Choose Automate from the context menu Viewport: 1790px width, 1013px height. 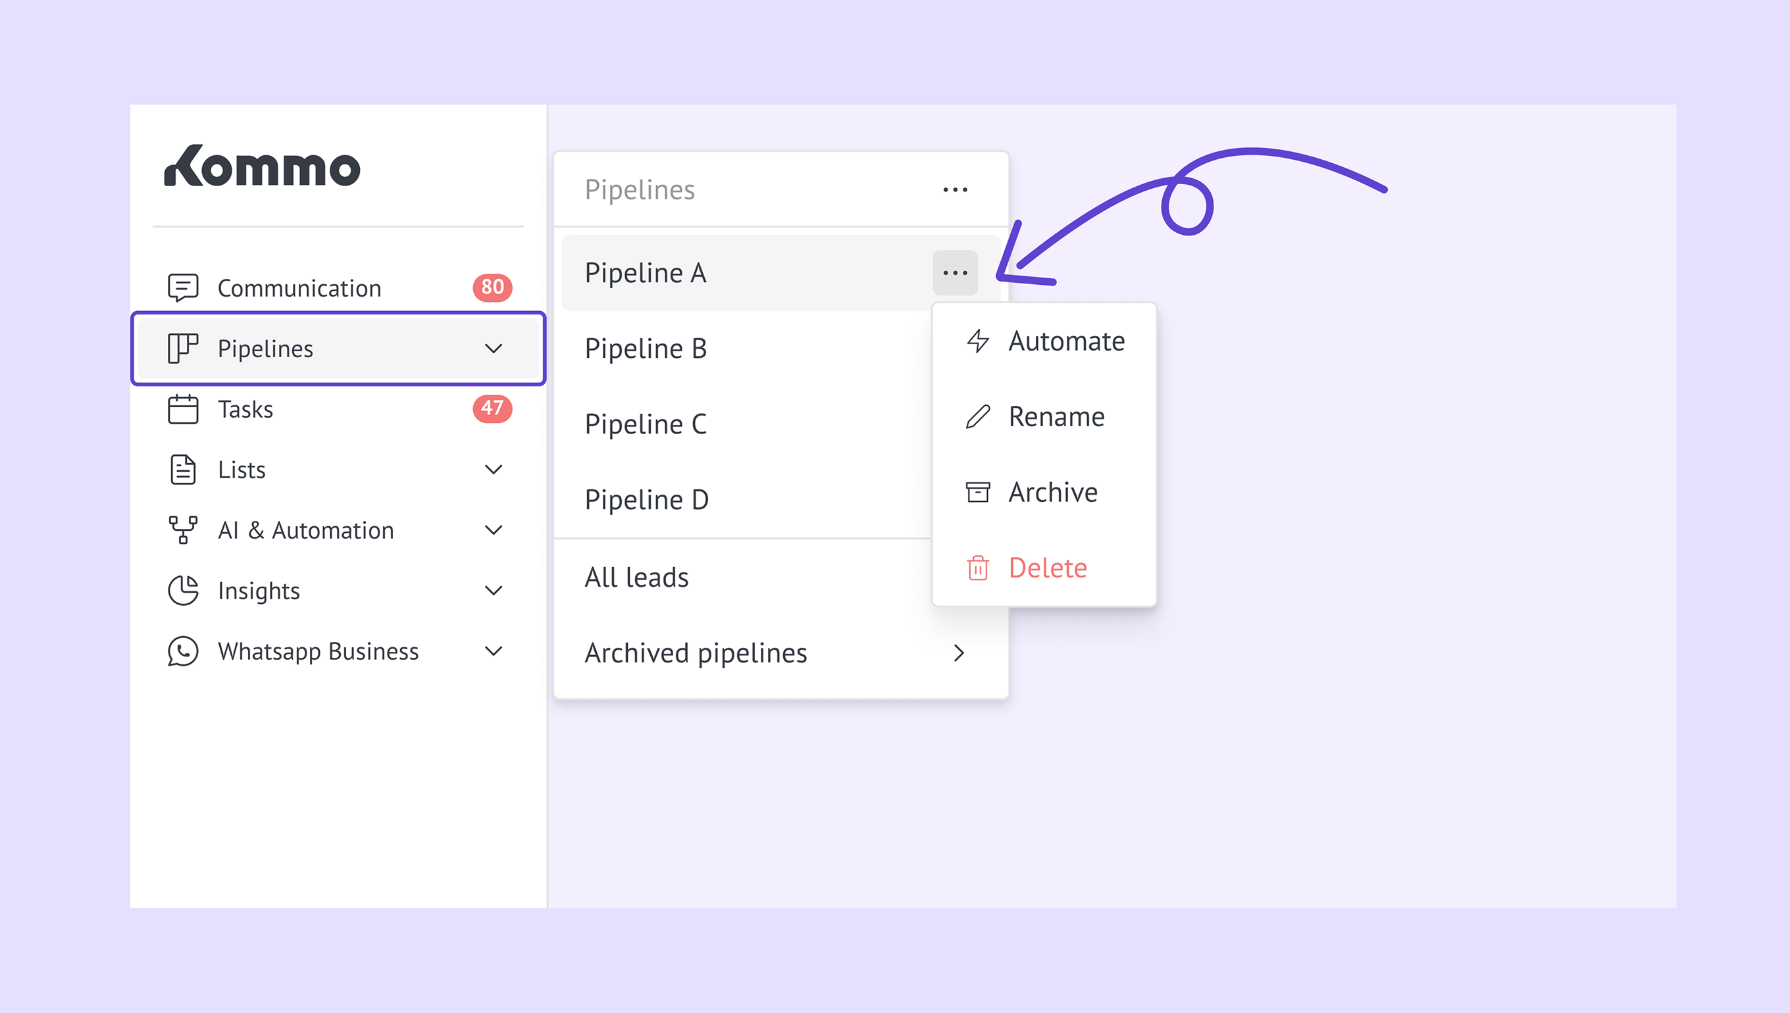(x=1044, y=341)
